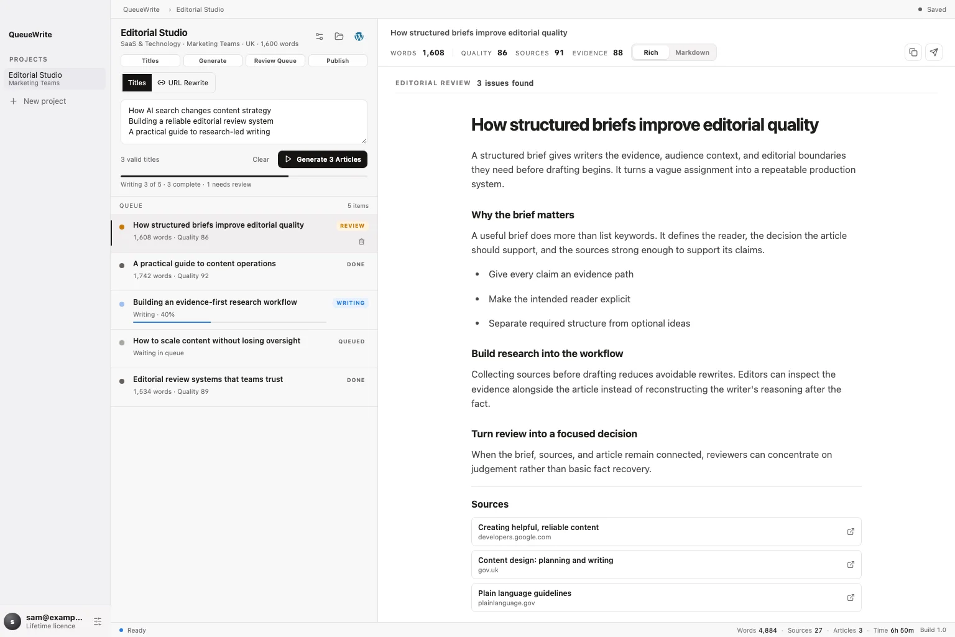Click the plus icon for New project
Image resolution: width=955 pixels, height=637 pixels.
click(x=13, y=101)
